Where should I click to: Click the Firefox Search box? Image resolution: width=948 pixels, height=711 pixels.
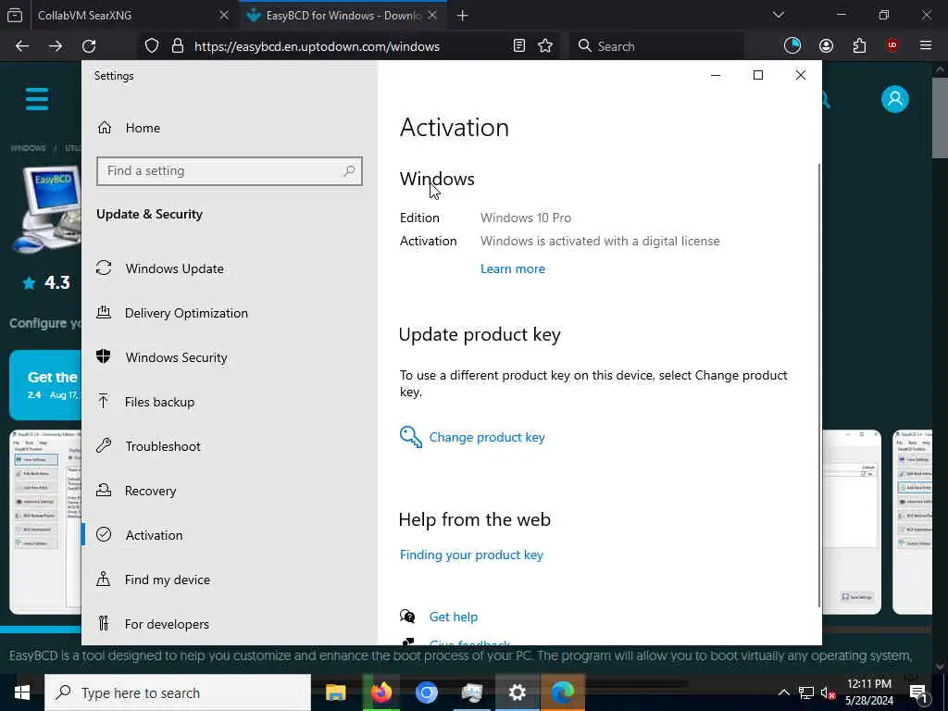tap(656, 46)
